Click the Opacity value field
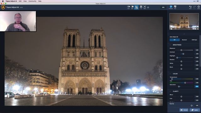This screenshot has height=113, width=201. [x=197, y=105]
